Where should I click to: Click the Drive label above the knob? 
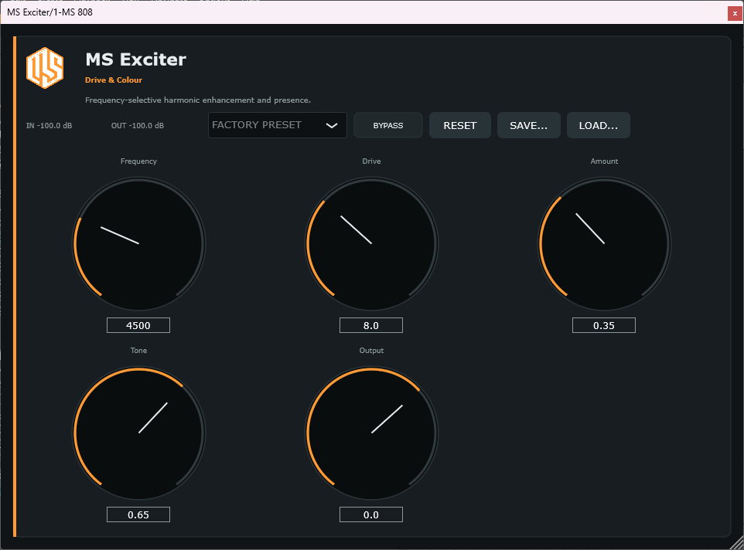pyautogui.click(x=371, y=161)
